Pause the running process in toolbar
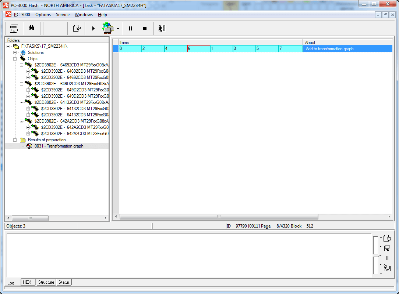The width and height of the screenshot is (399, 294). (130, 28)
